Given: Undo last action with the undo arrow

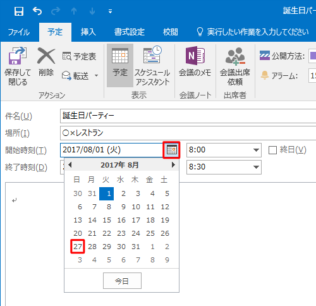Looking at the screenshot, I should click(37, 11).
